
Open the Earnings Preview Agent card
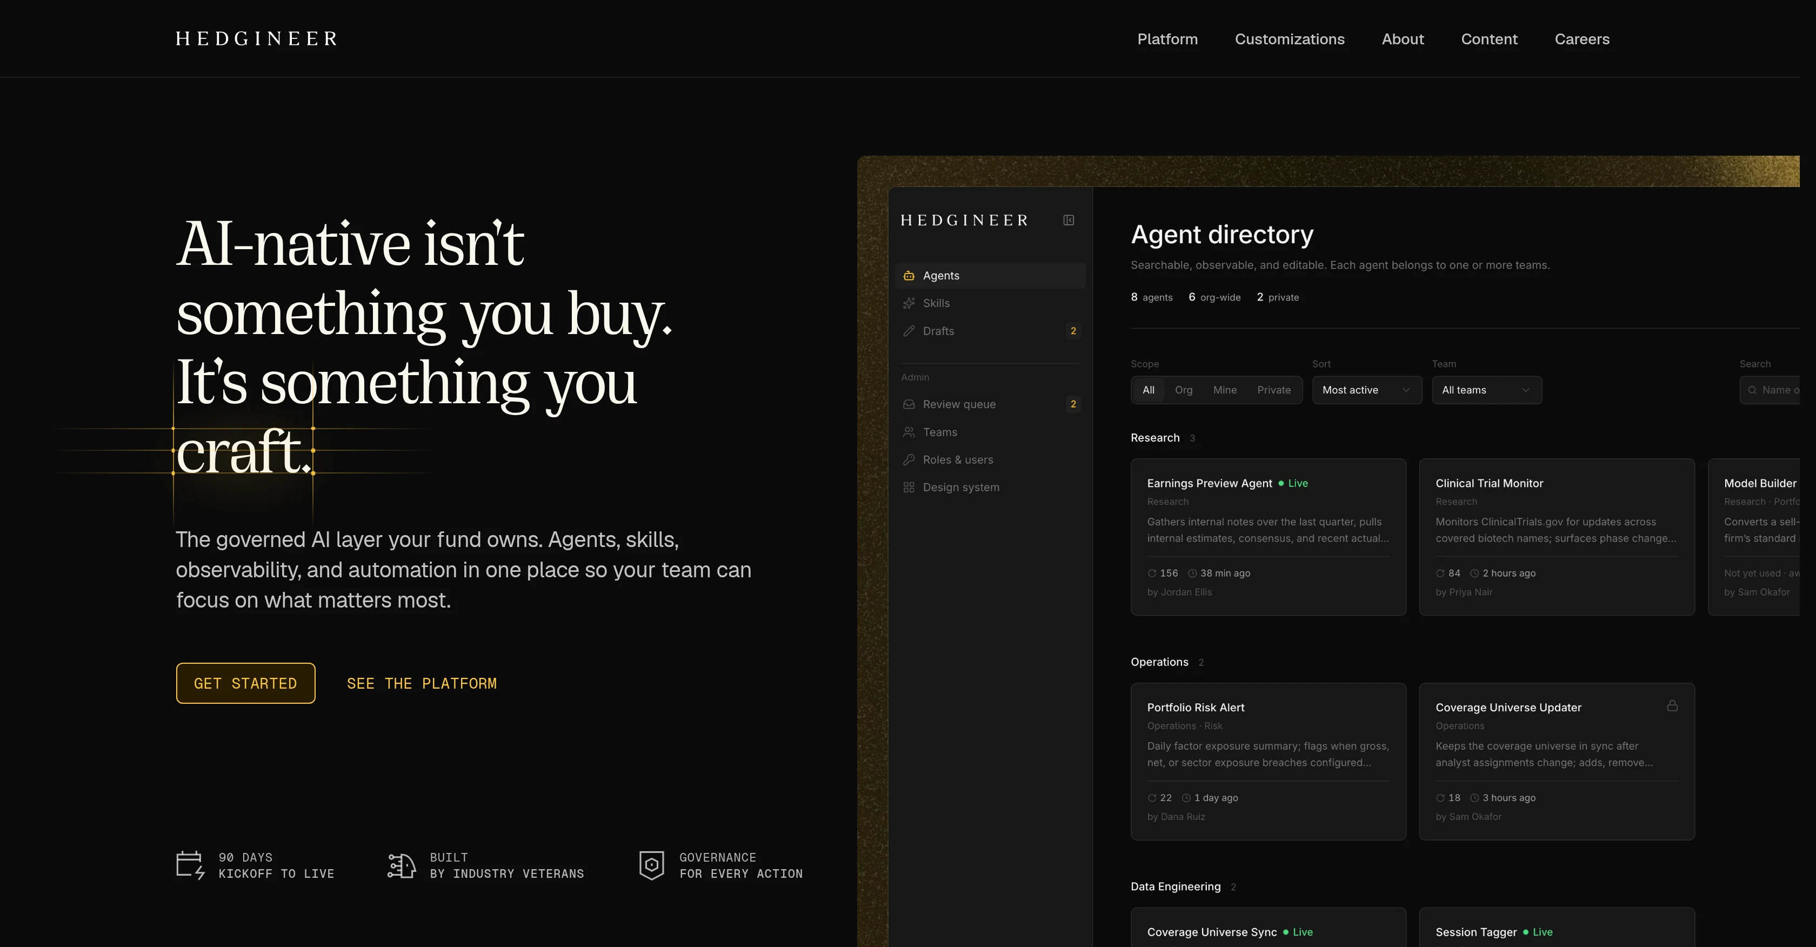(x=1268, y=537)
